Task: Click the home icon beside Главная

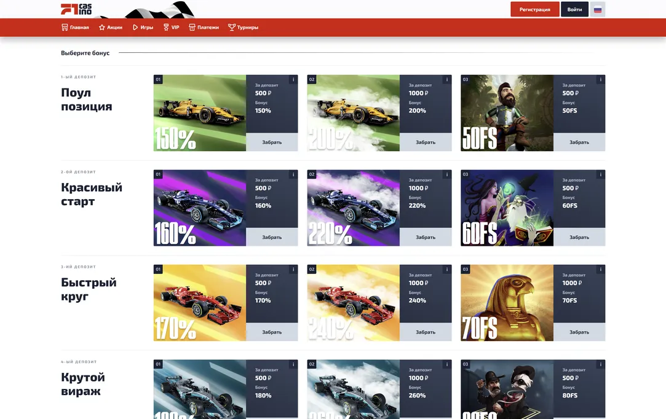Action: click(64, 27)
